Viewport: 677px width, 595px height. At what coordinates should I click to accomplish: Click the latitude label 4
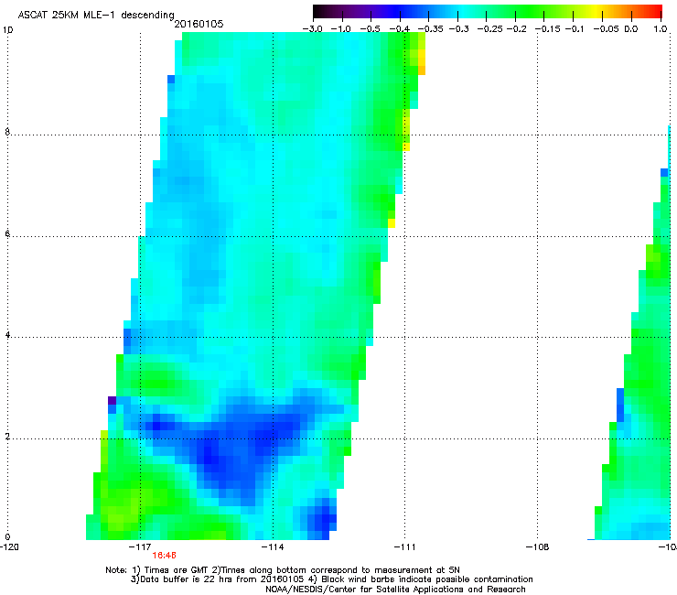[7, 334]
